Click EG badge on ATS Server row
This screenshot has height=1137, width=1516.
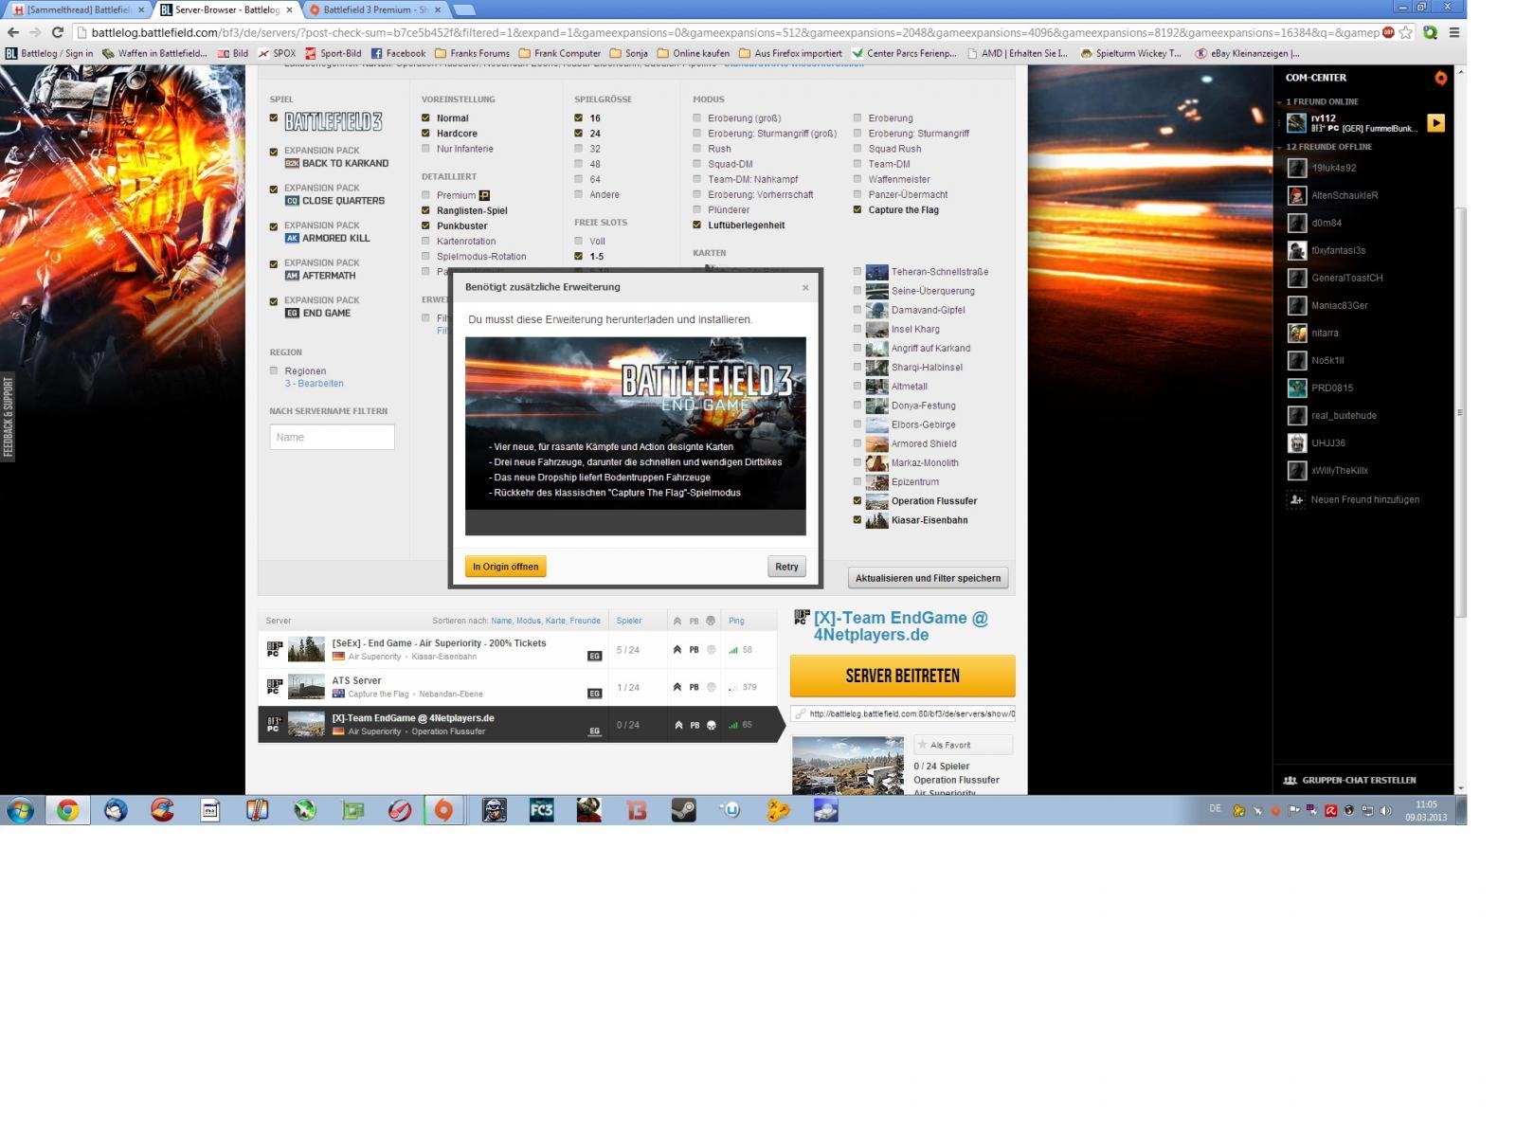594,694
